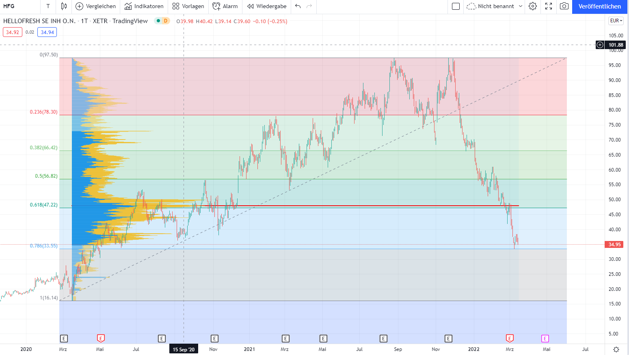Click the HELLOFRESH SE INH O.N. legend title
Screen dimensions: 629x355
[39, 21]
